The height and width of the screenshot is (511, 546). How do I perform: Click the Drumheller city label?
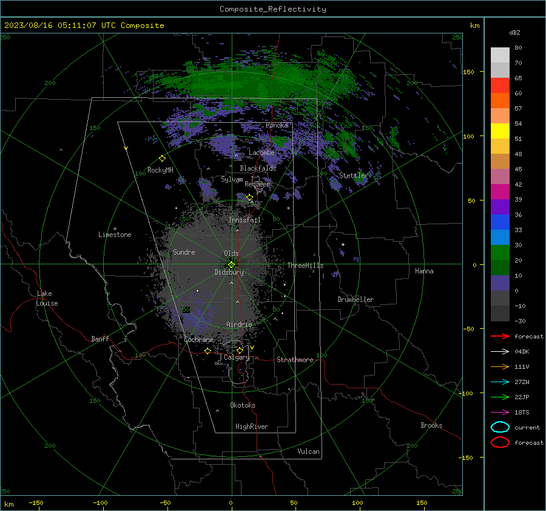(x=356, y=300)
